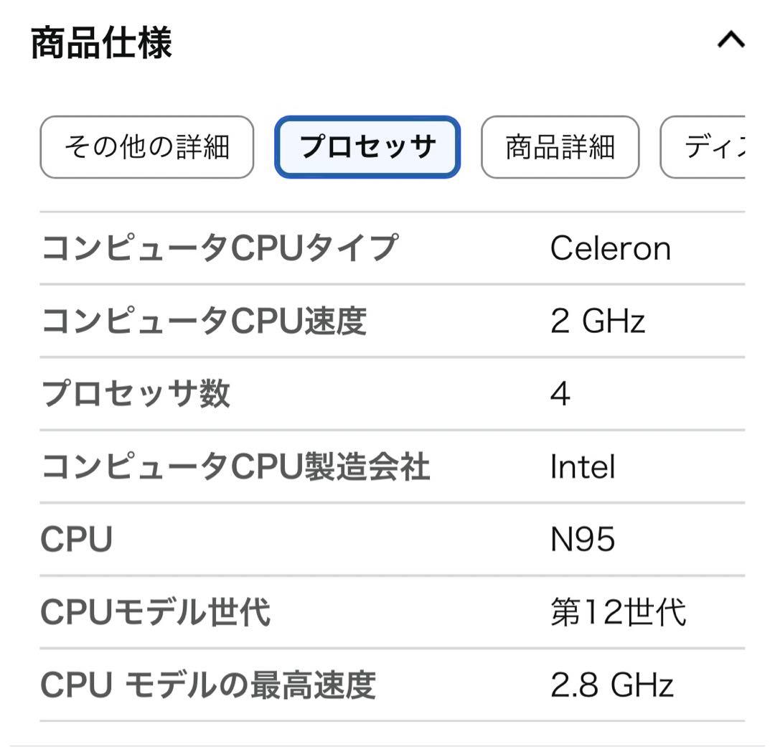The height and width of the screenshot is (747, 775).
Task: Open the 商品詳細 specification tab
Action: coord(560,146)
